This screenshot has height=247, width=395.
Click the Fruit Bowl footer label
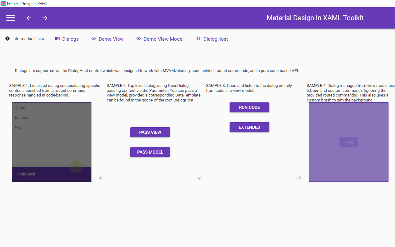26,174
